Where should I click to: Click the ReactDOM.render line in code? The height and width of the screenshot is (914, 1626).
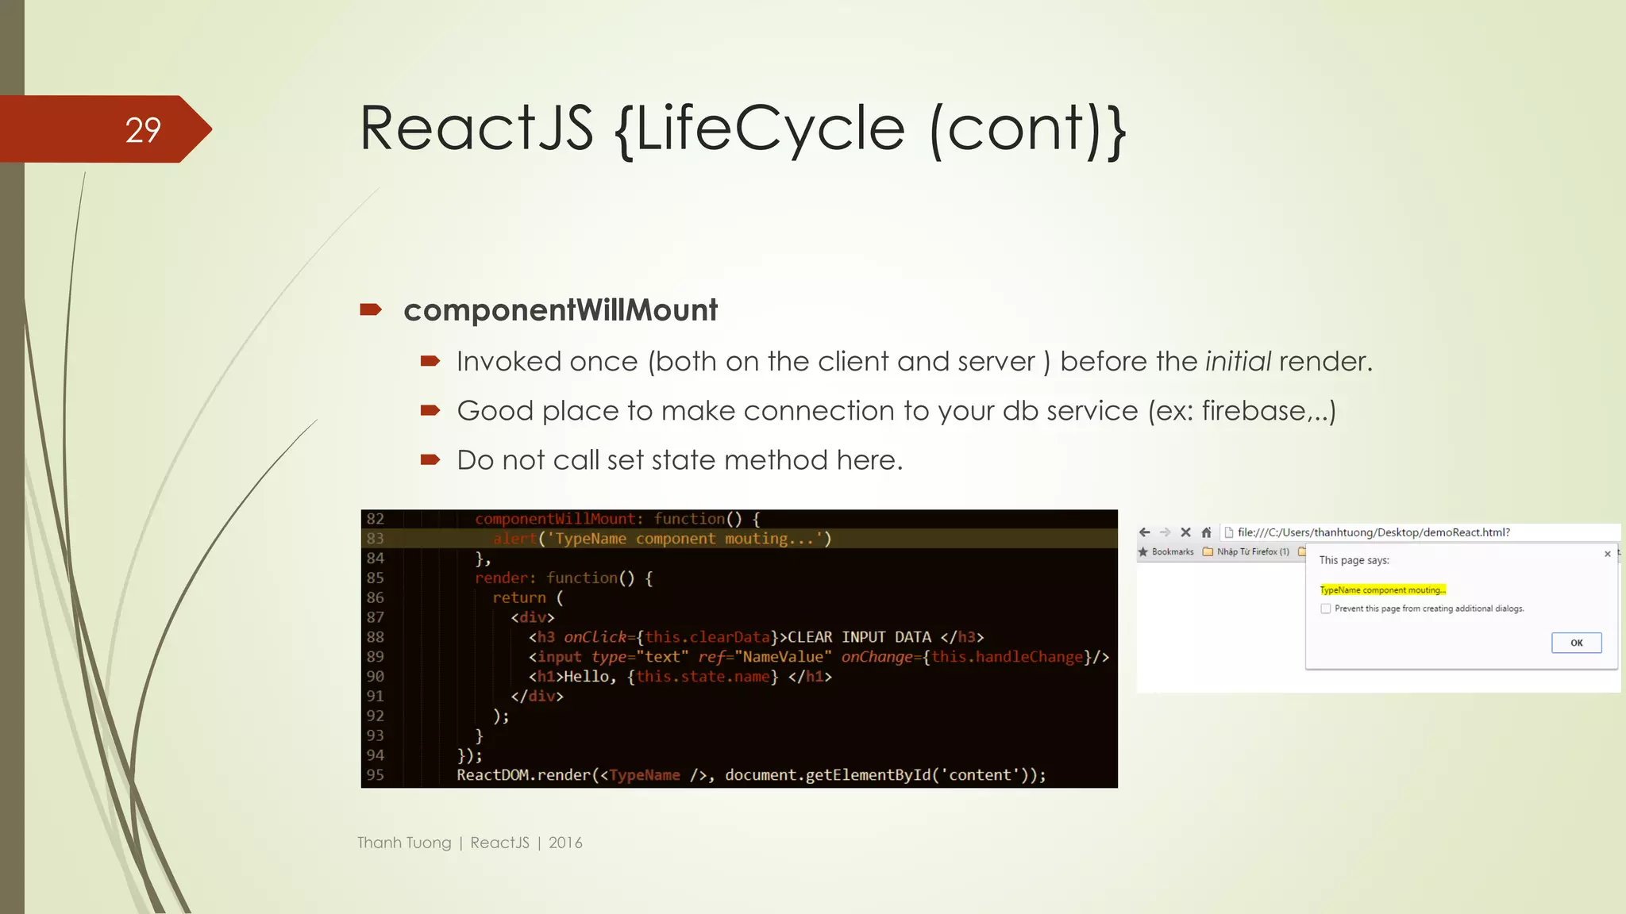click(x=750, y=775)
